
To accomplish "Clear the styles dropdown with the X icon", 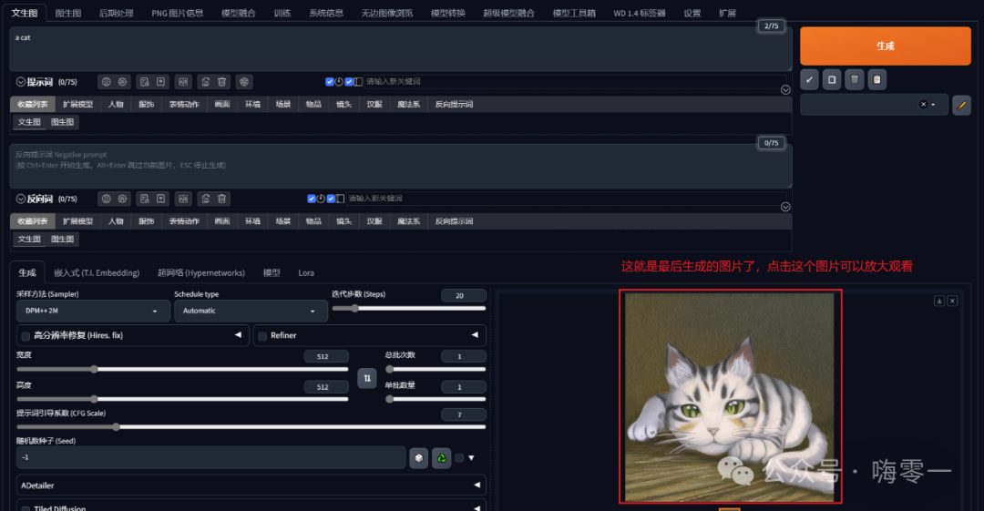I will 923,104.
